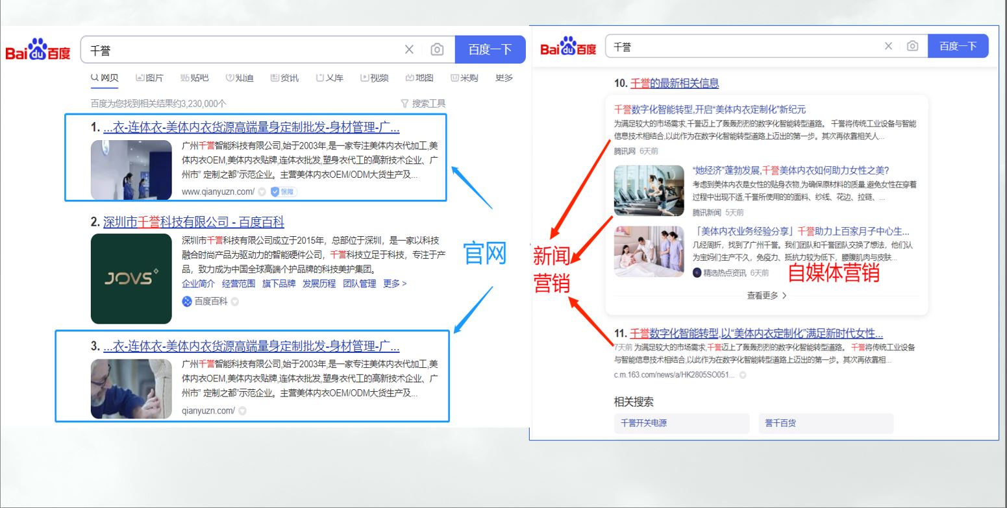
Task: Clear the left search box with the X icon
Action: click(x=409, y=50)
